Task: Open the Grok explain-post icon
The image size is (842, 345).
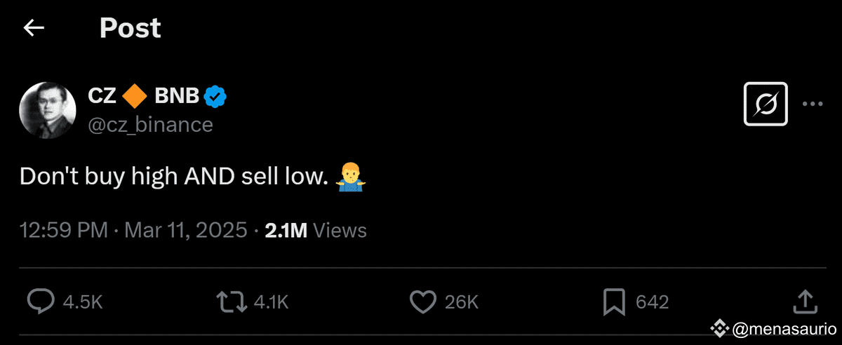Action: click(x=766, y=104)
